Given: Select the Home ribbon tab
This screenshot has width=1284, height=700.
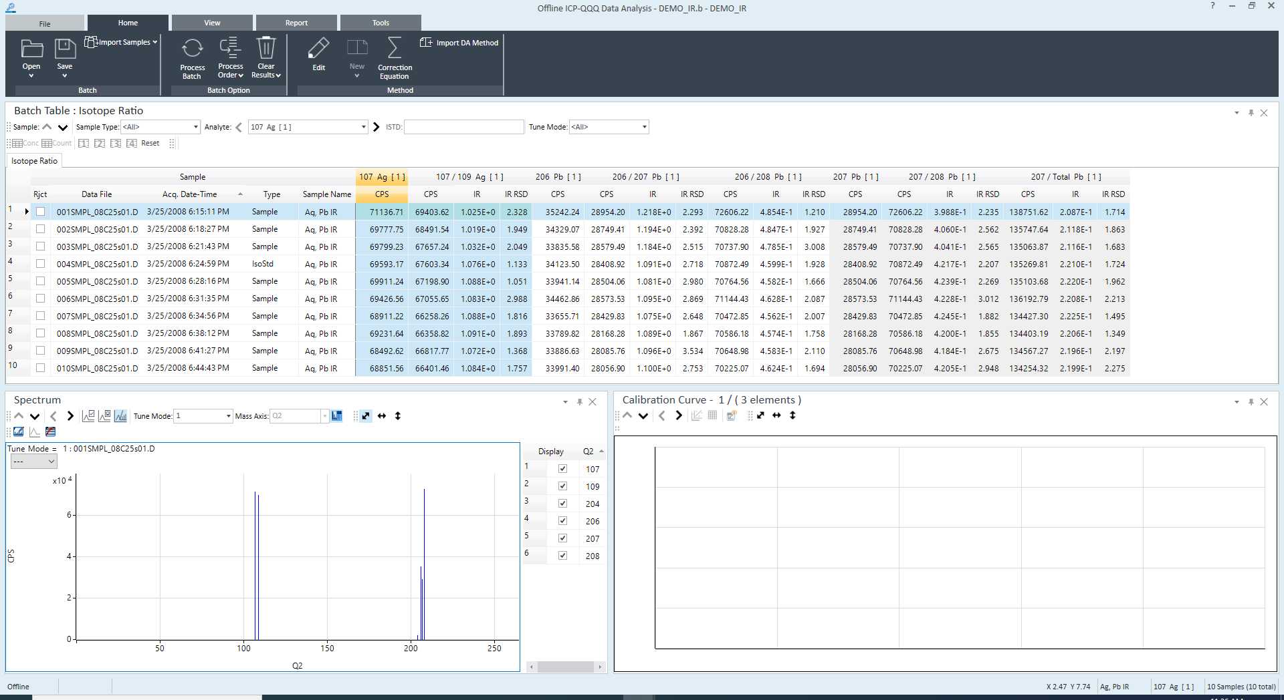Looking at the screenshot, I should click(128, 23).
